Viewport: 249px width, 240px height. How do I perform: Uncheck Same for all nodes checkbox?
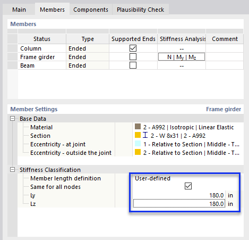(x=188, y=186)
